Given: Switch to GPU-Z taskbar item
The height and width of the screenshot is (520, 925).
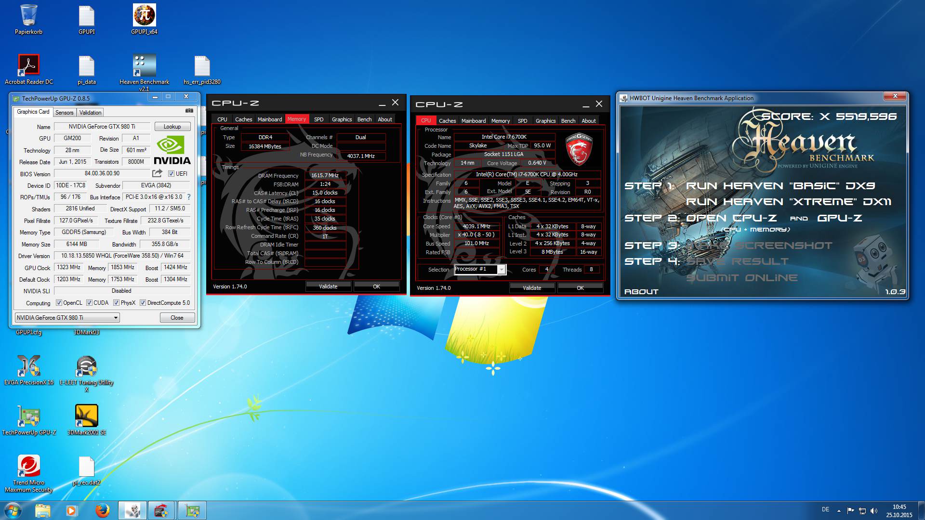Looking at the screenshot, I should pyautogui.click(x=192, y=510).
